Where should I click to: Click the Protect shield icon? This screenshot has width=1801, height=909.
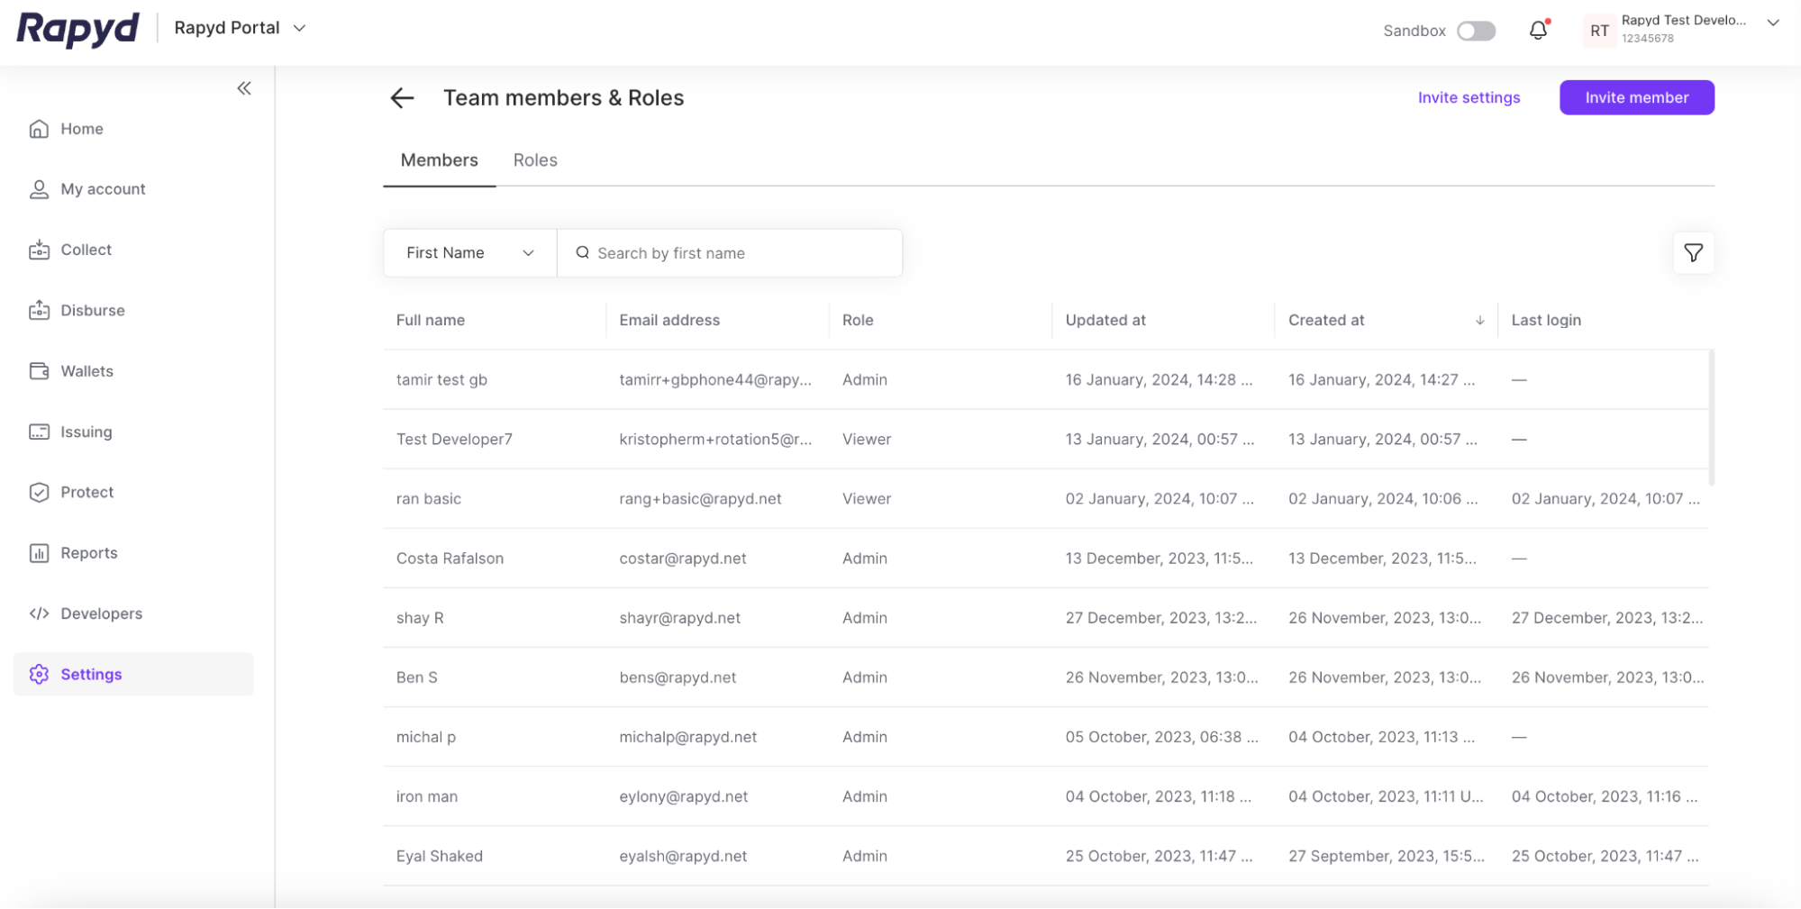[39, 492]
